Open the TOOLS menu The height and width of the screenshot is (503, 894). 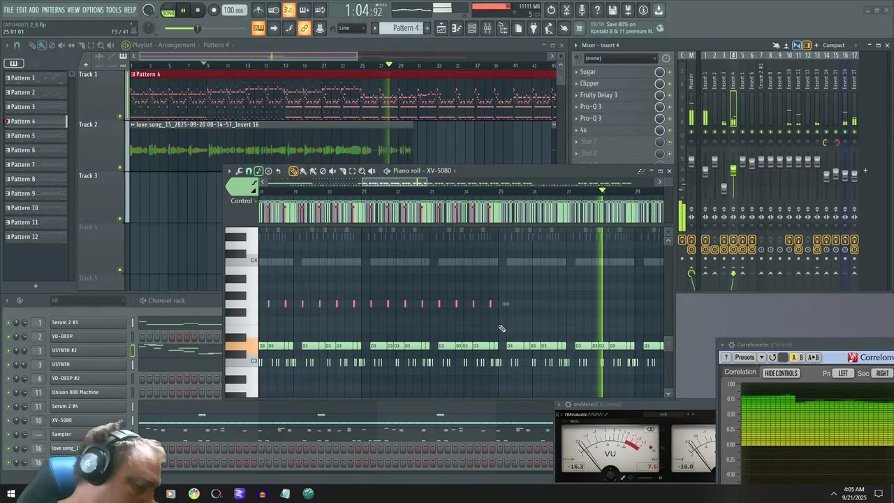114,10
